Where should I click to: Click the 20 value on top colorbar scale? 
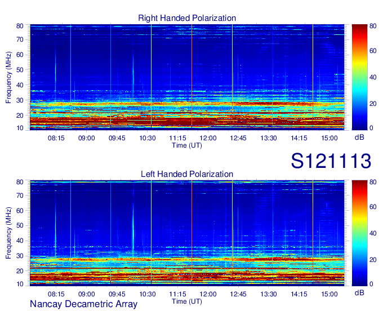pyautogui.click(x=373, y=104)
